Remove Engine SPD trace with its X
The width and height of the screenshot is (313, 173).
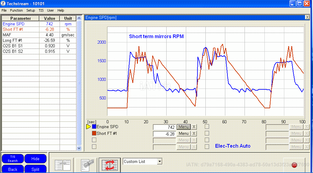click(x=194, y=127)
